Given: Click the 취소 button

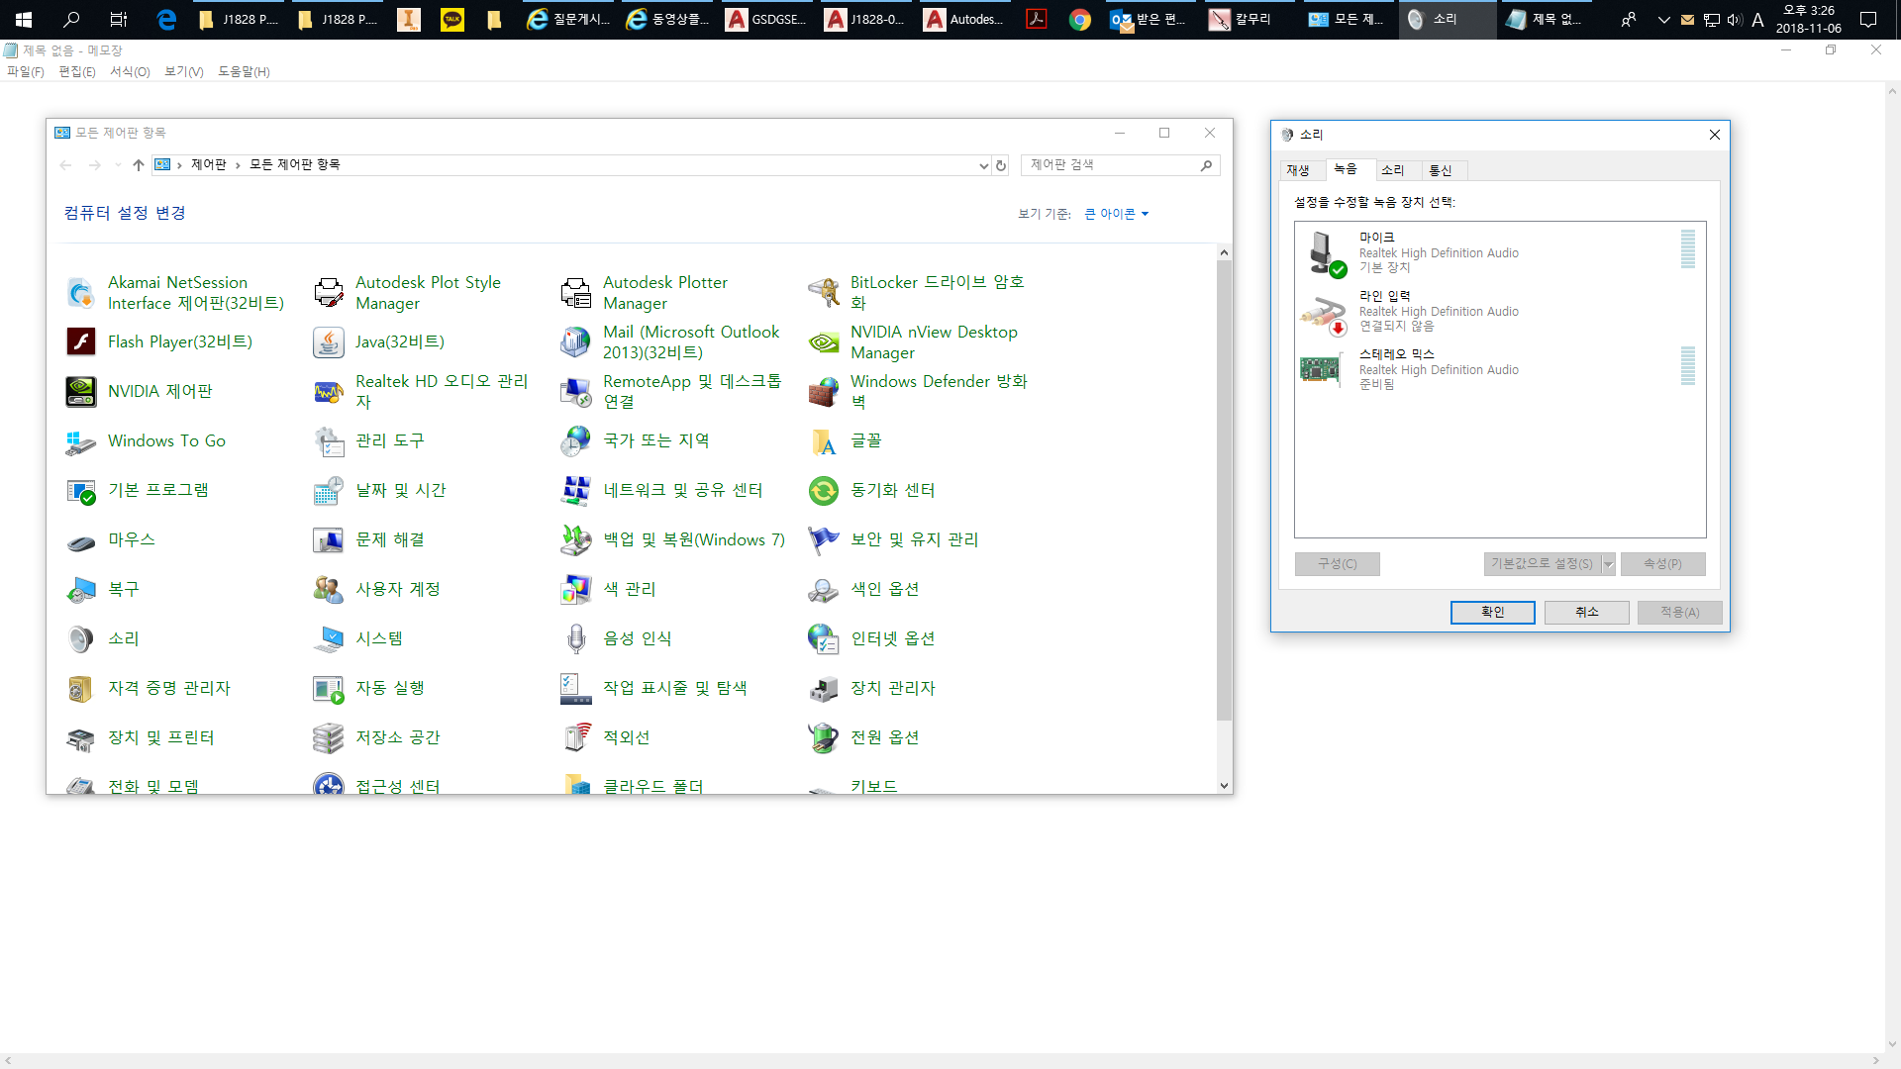Looking at the screenshot, I should click(1586, 612).
